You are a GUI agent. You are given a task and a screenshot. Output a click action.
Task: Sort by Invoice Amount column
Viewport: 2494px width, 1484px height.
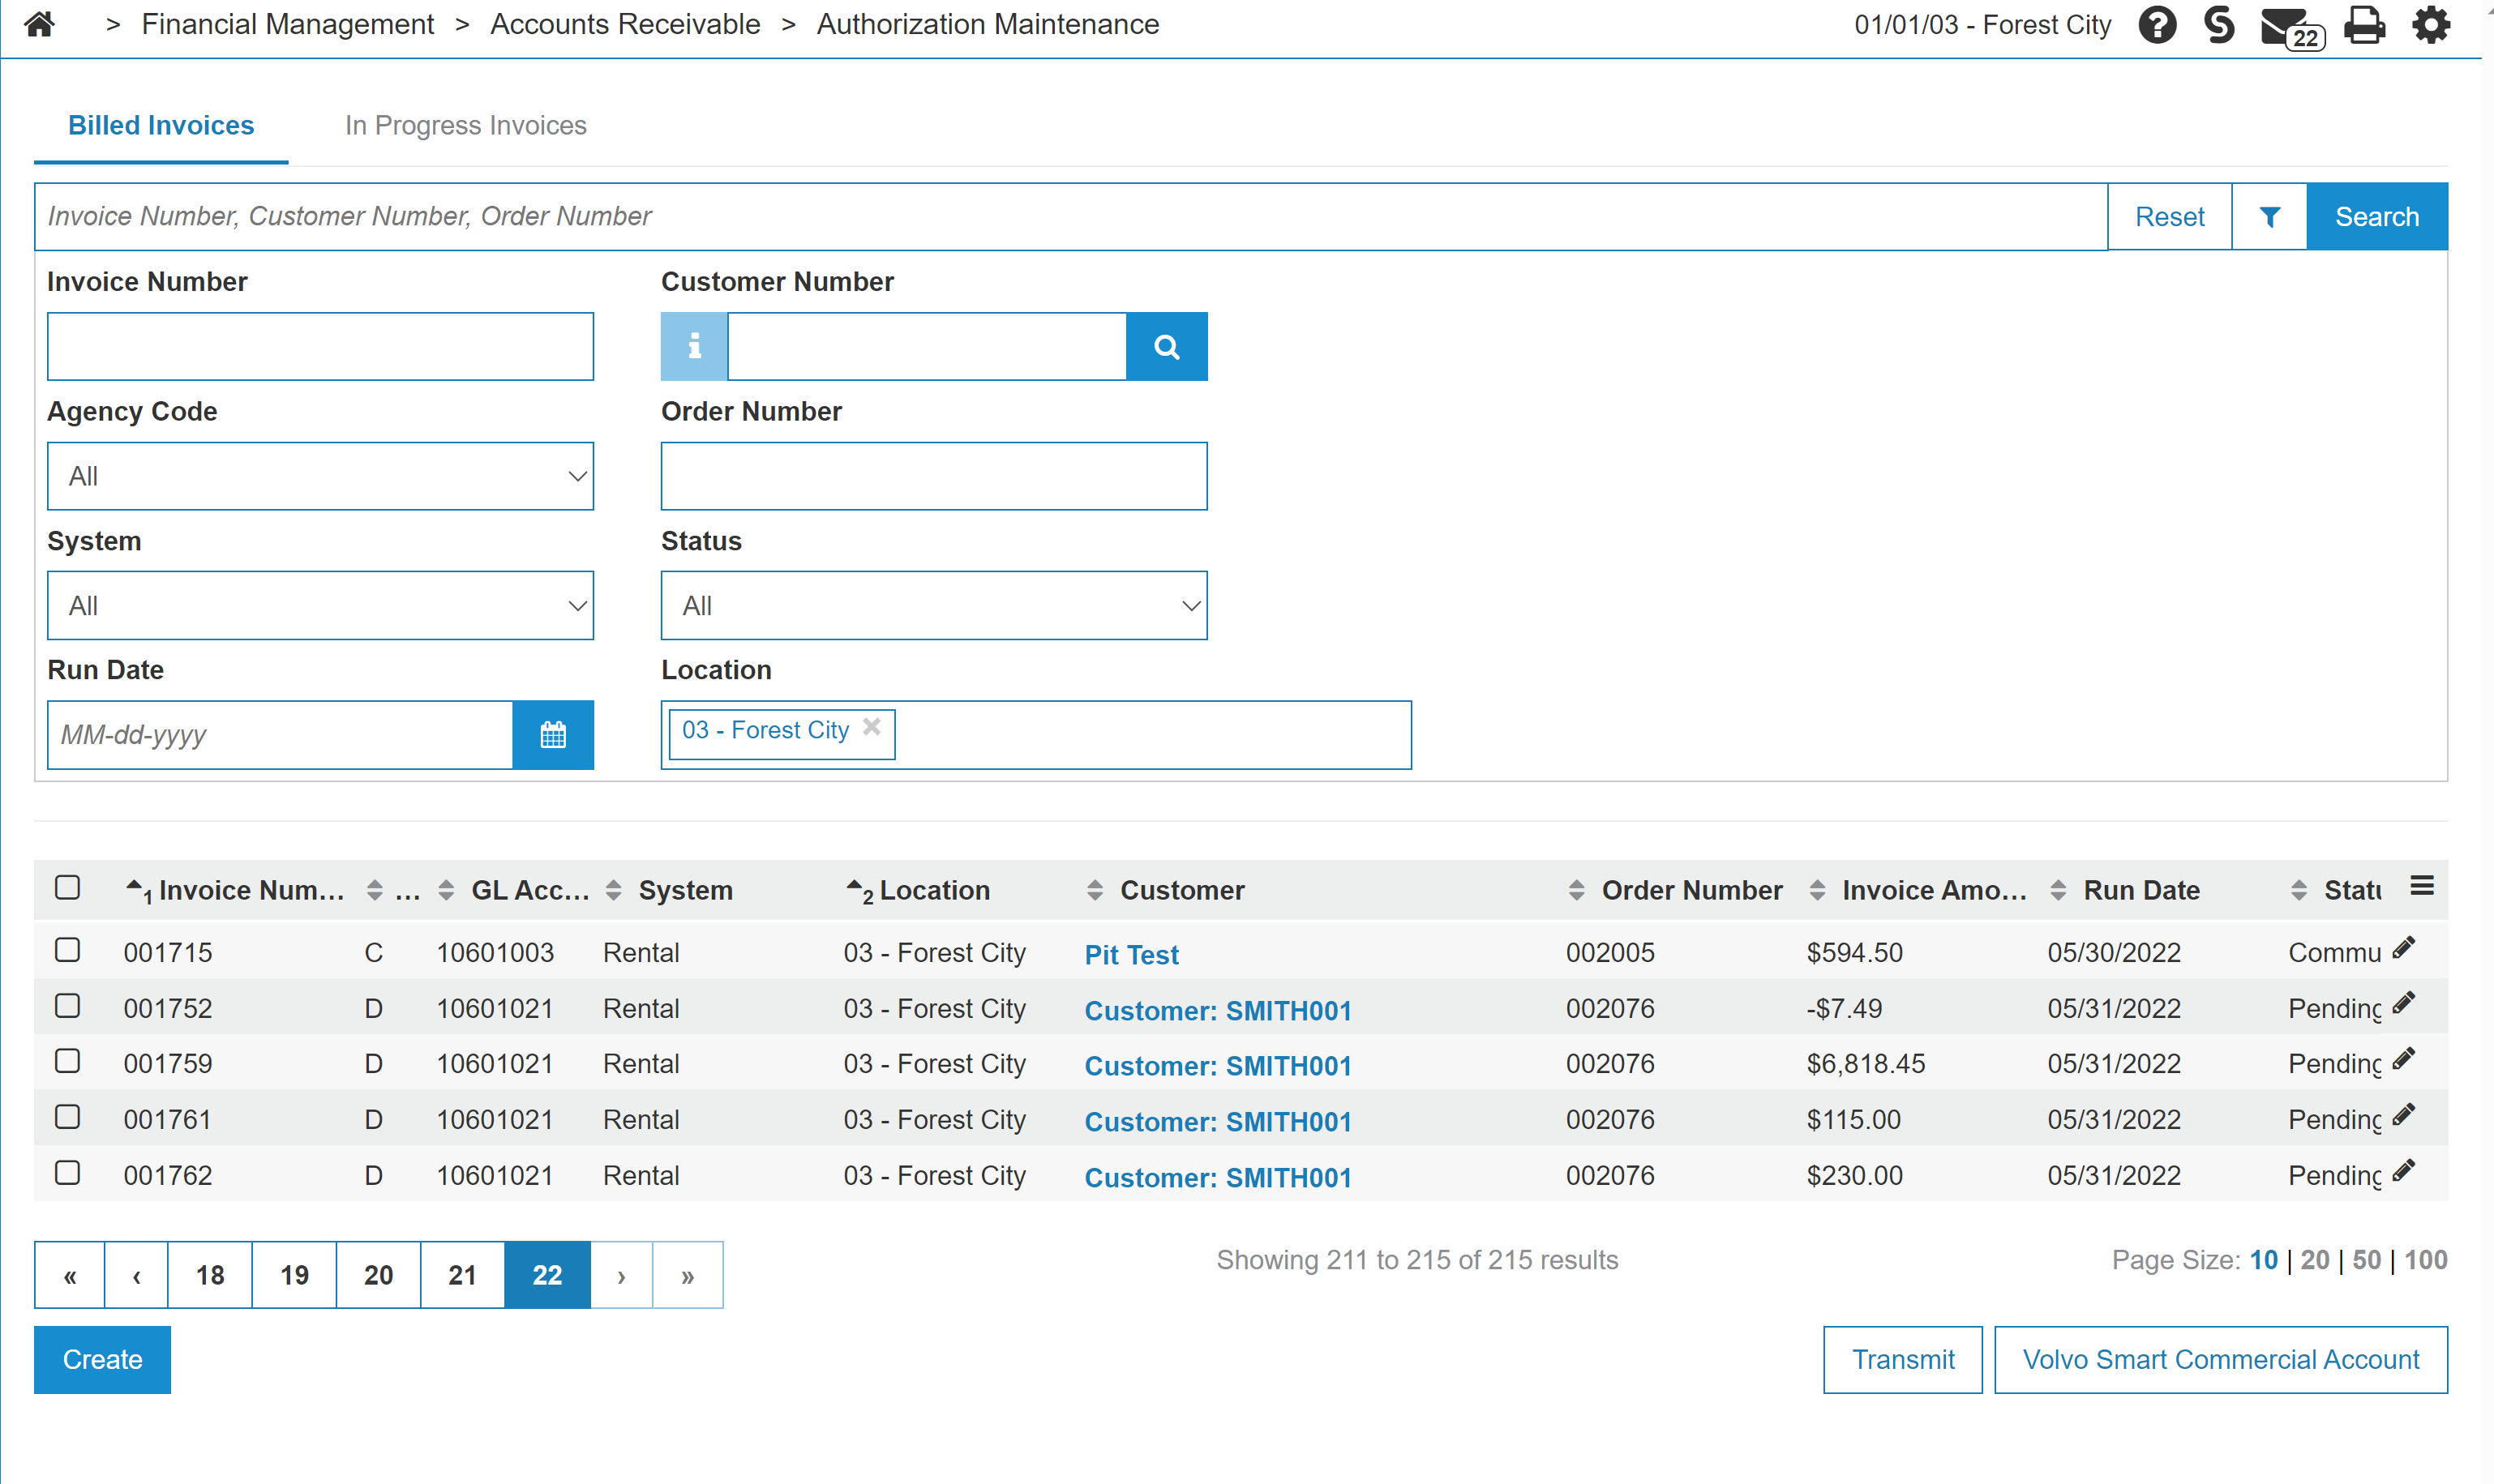coord(1918,890)
